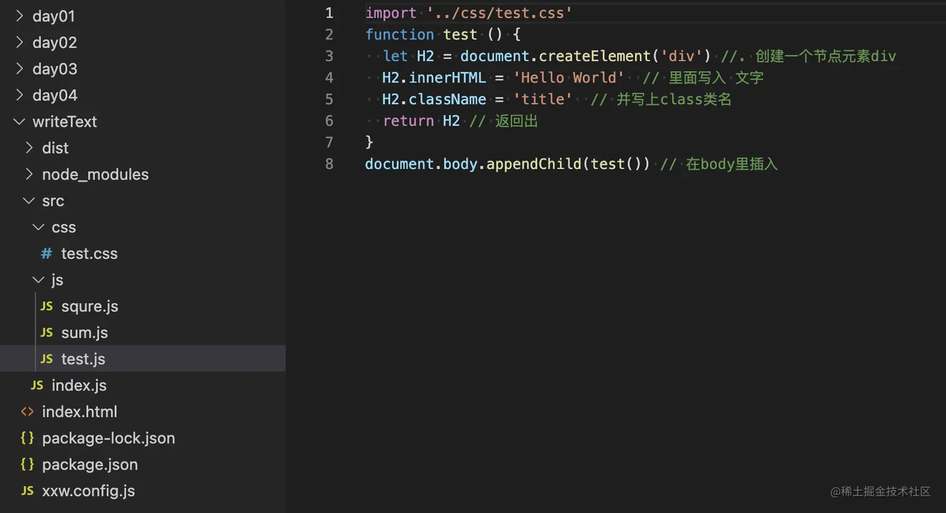
Task: Click 'innerHTML' on line 4
Action: click(x=447, y=77)
